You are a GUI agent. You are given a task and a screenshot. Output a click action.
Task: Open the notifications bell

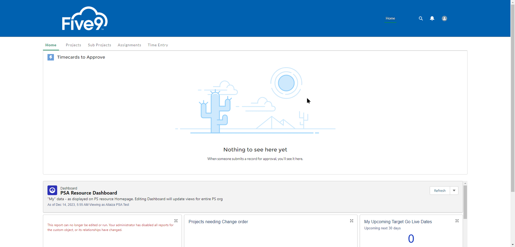tap(432, 18)
